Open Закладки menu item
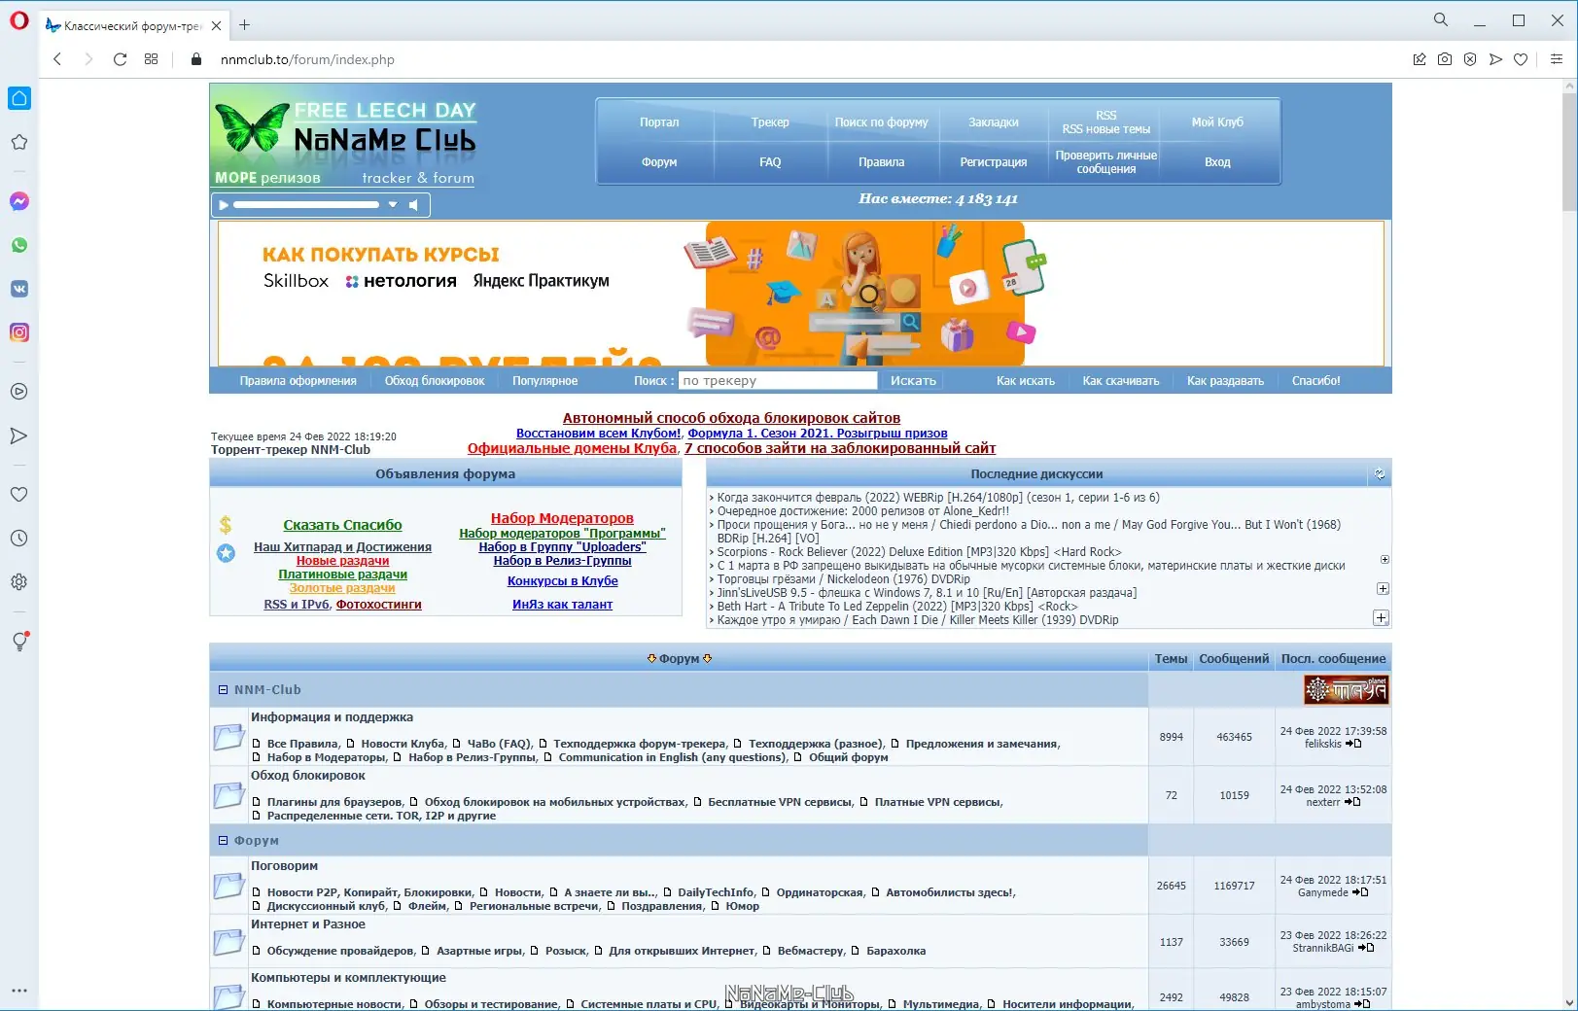This screenshot has height=1011, width=1578. coord(993,122)
